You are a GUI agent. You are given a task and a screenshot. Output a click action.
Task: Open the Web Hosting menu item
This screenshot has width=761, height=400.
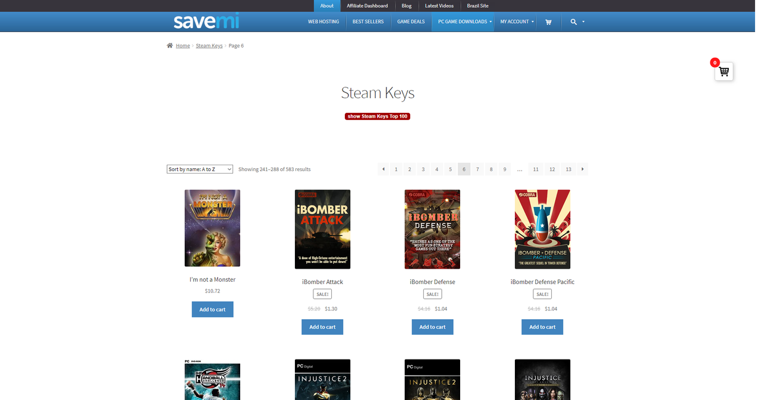323,22
